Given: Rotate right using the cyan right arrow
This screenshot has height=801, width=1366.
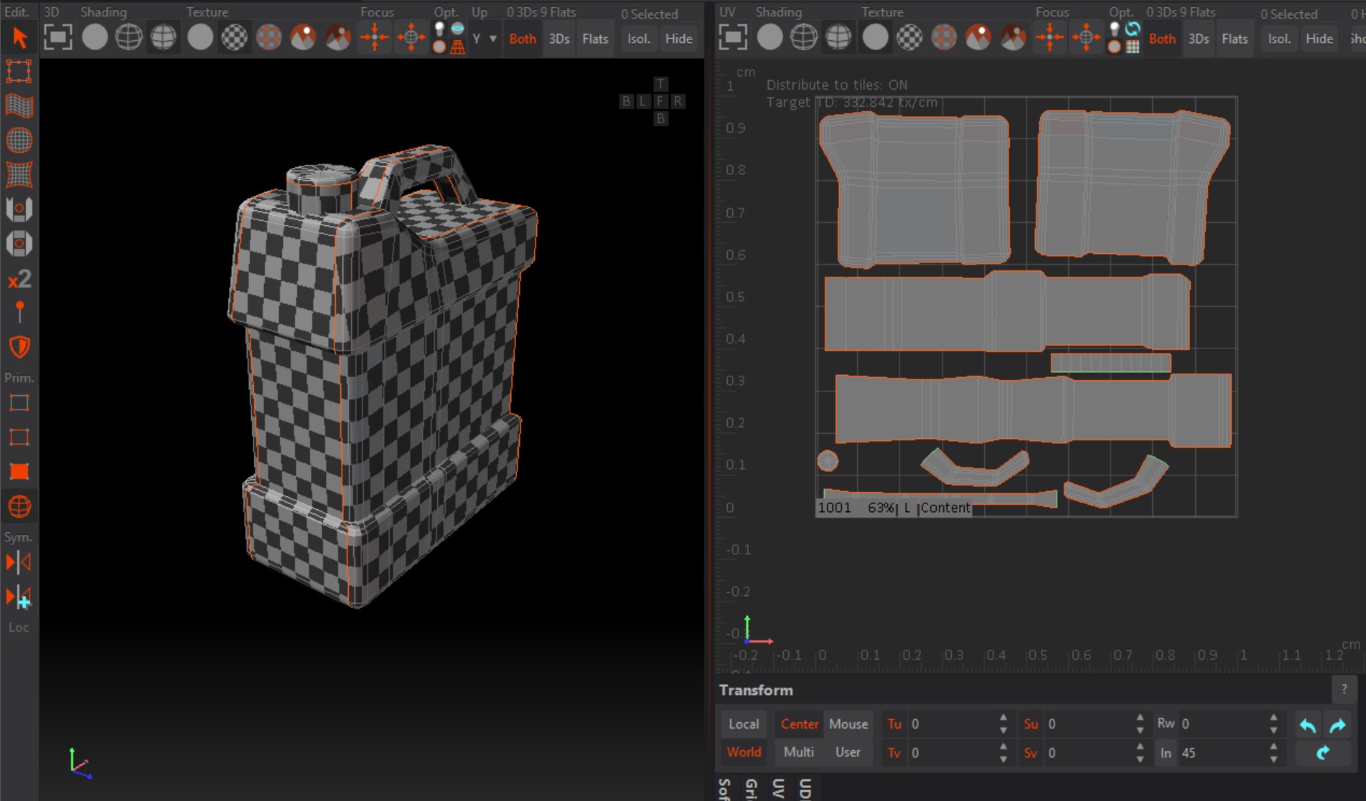Looking at the screenshot, I should click(1337, 725).
